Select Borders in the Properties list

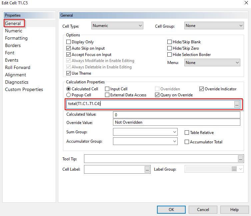point(13,45)
